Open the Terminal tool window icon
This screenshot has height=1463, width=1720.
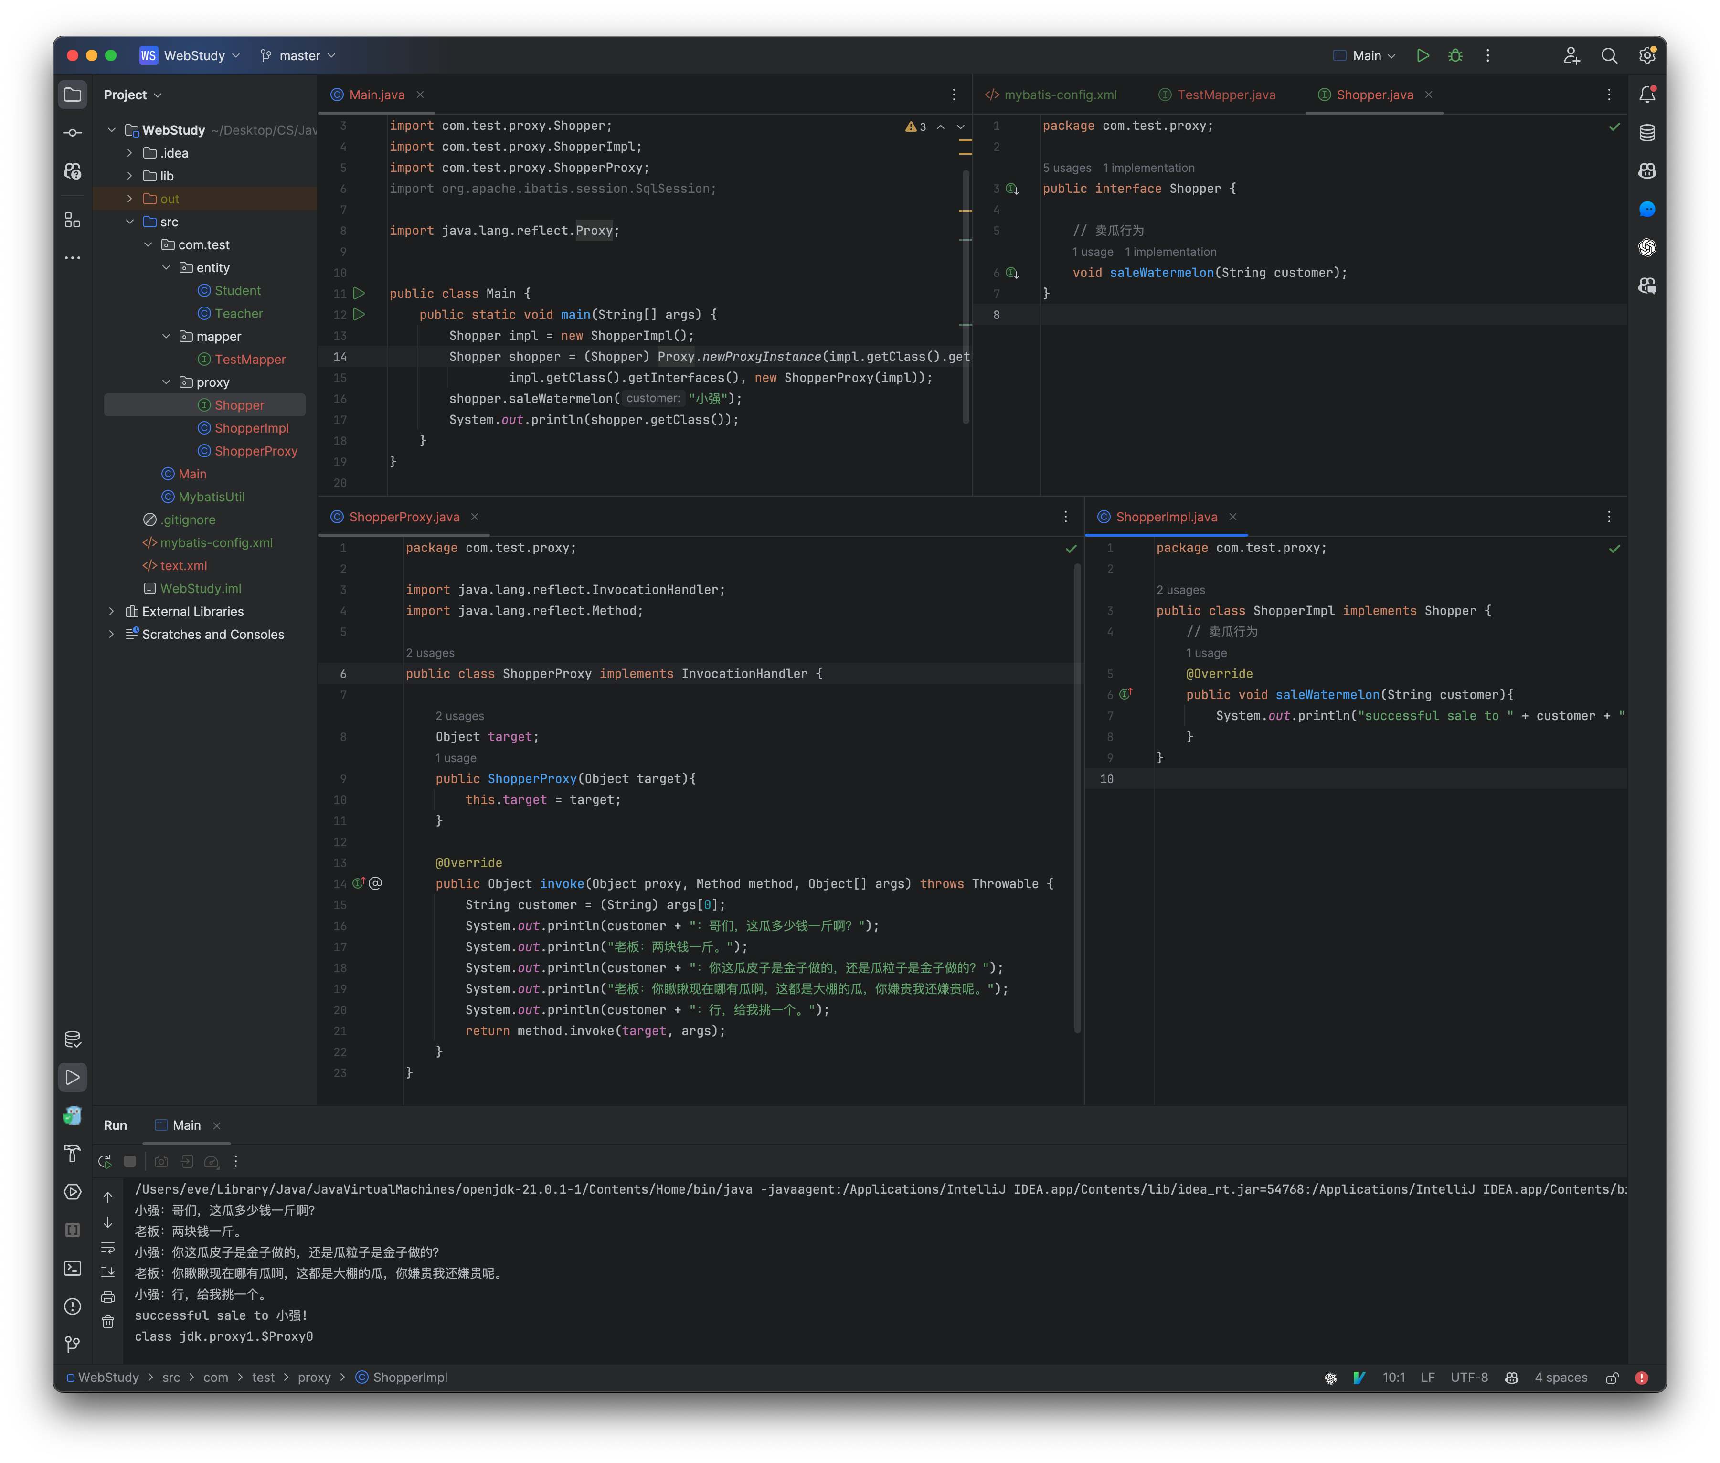(73, 1268)
